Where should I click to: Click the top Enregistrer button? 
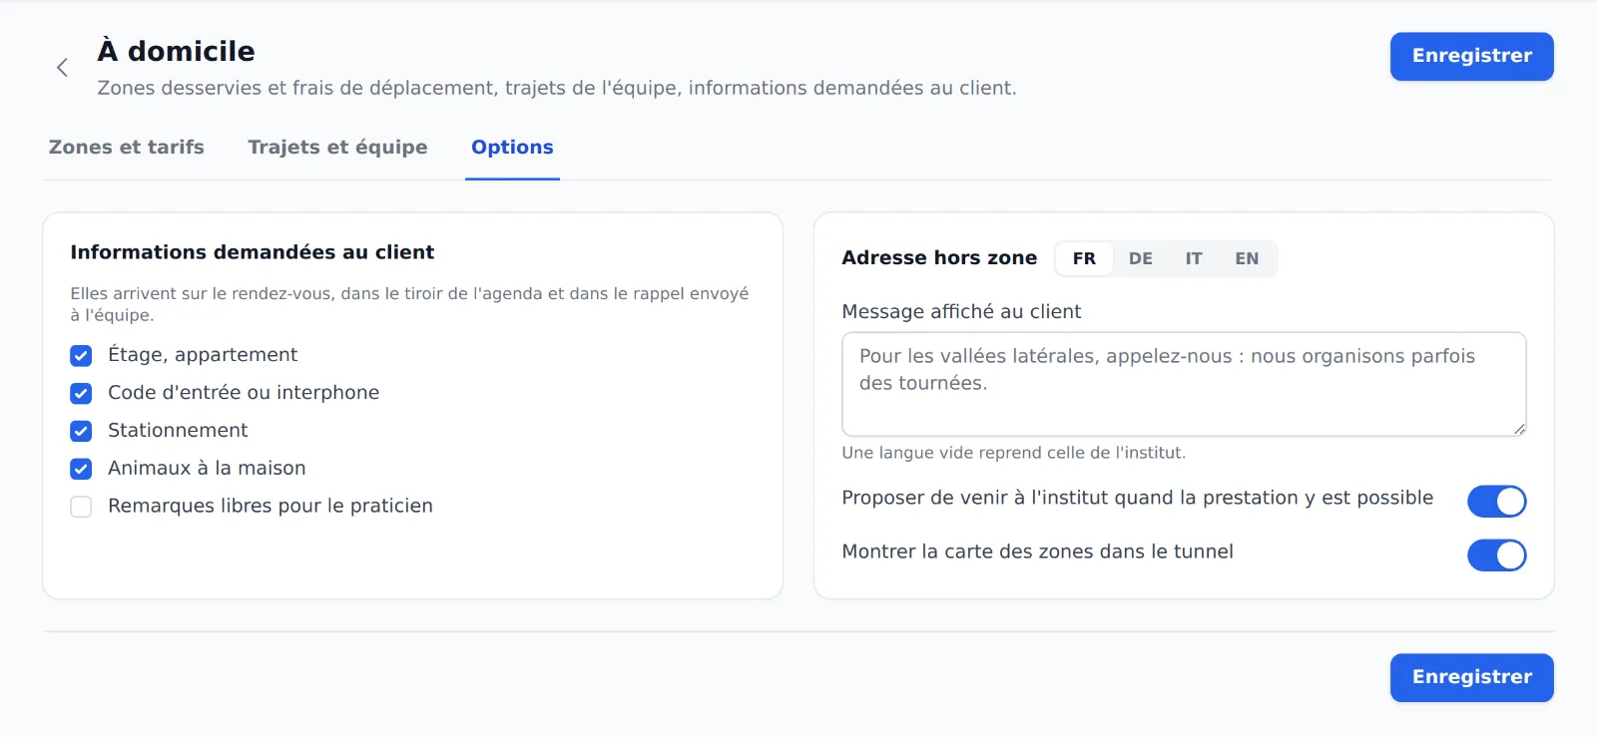click(x=1471, y=56)
